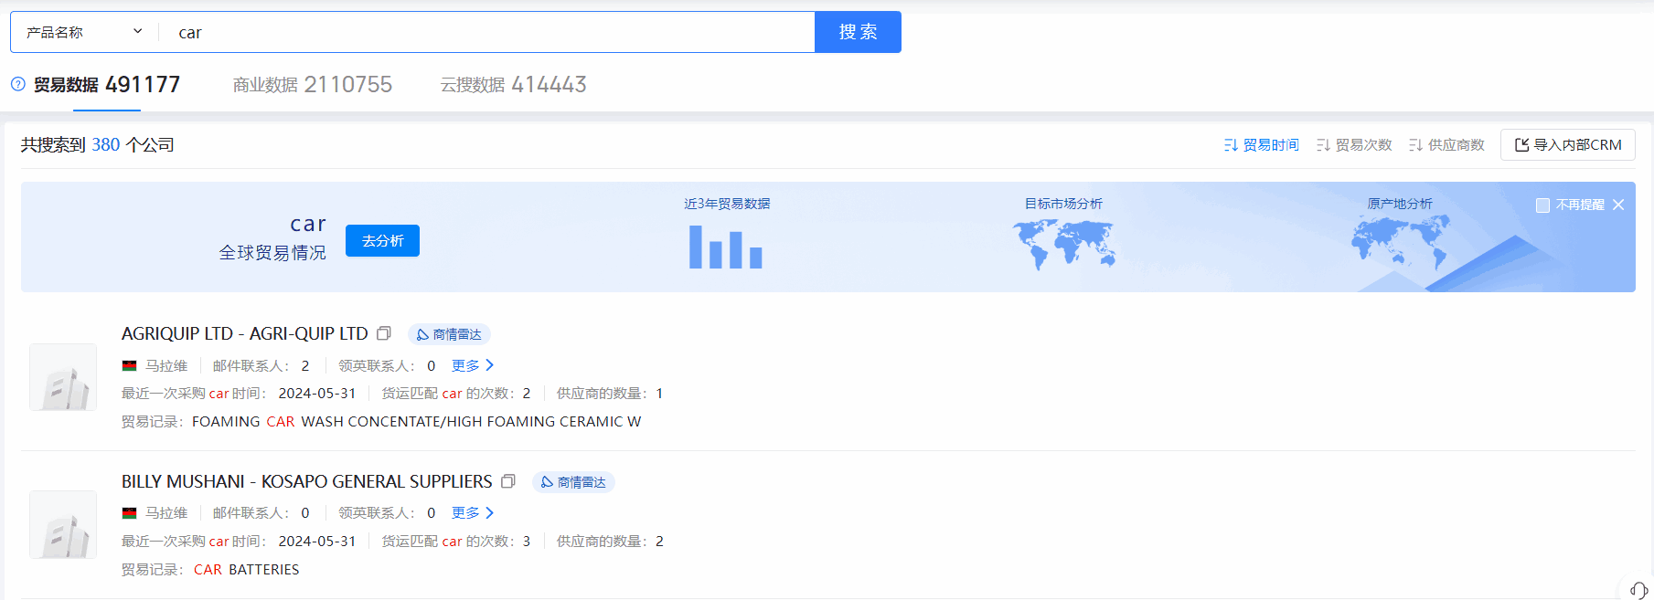Close the global trade analysis banner

coord(1618,205)
